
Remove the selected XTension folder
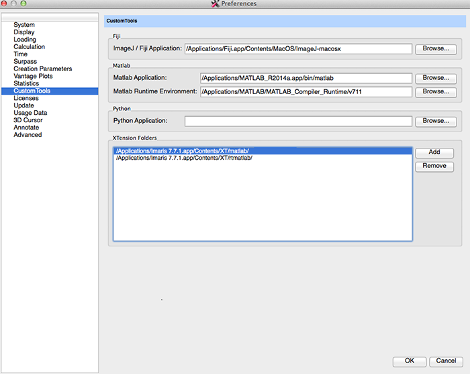[x=434, y=167]
